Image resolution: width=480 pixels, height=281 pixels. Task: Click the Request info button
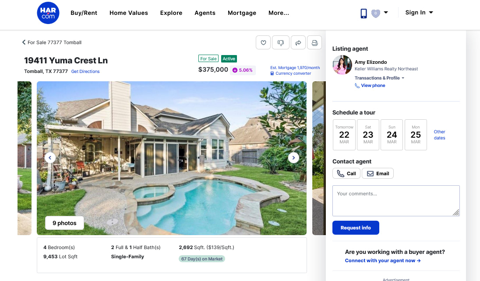click(356, 228)
